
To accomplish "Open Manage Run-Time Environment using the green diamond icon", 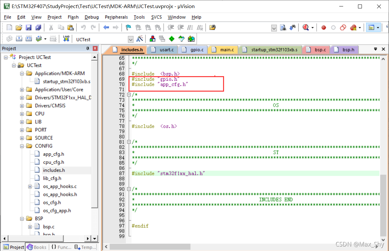I will pyautogui.click(x=172, y=39).
